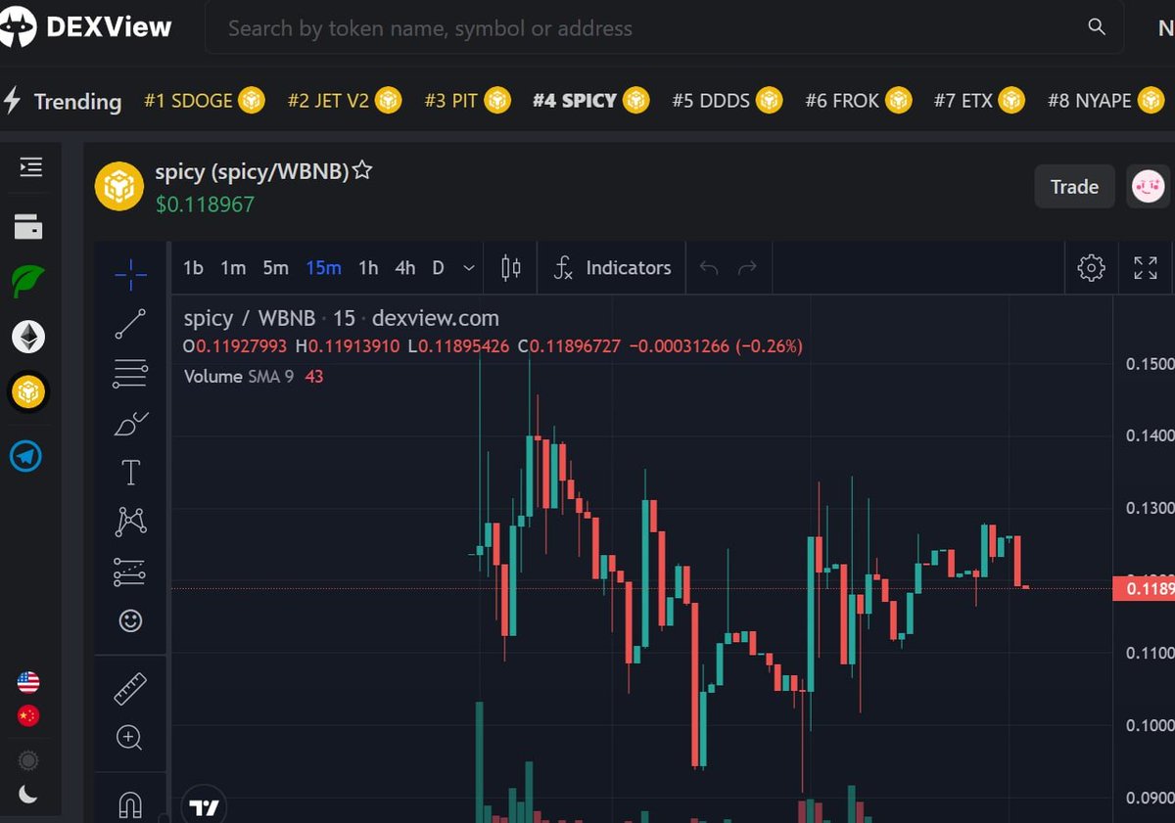1175x823 pixels.
Task: Select the brush drawing tool
Action: [x=130, y=423]
